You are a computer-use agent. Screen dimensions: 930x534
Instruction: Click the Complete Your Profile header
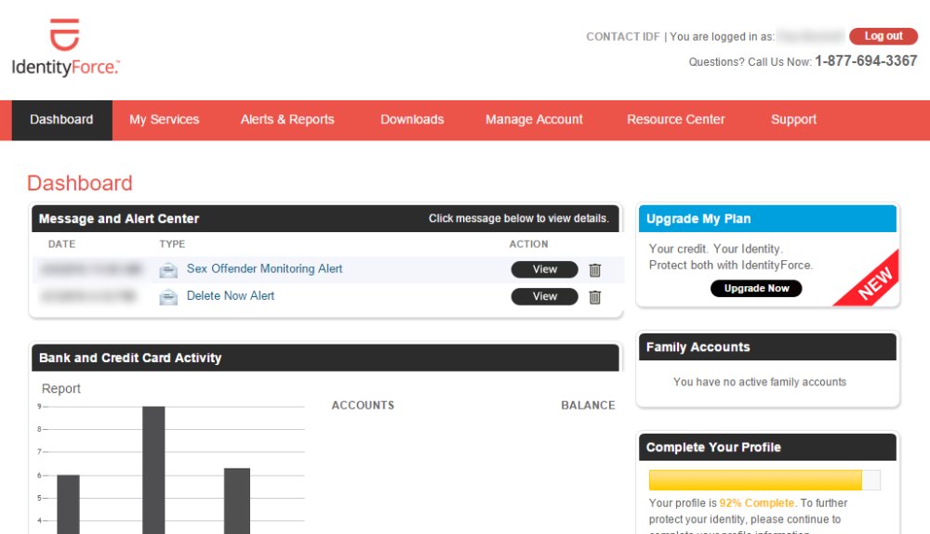coord(767,448)
